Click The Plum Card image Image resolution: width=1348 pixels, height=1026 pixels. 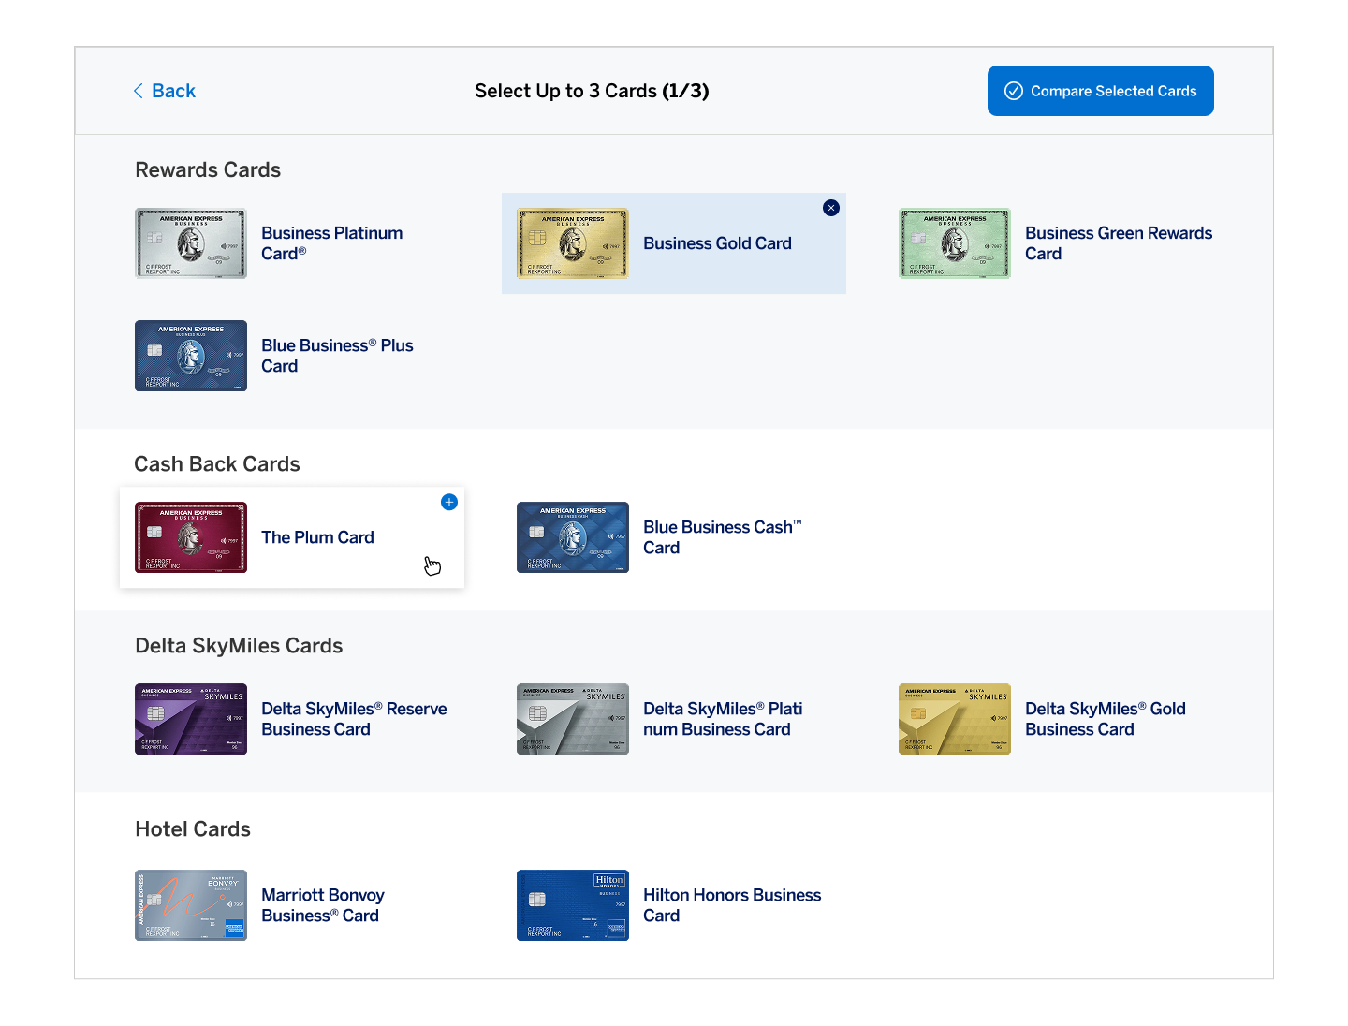pos(191,537)
